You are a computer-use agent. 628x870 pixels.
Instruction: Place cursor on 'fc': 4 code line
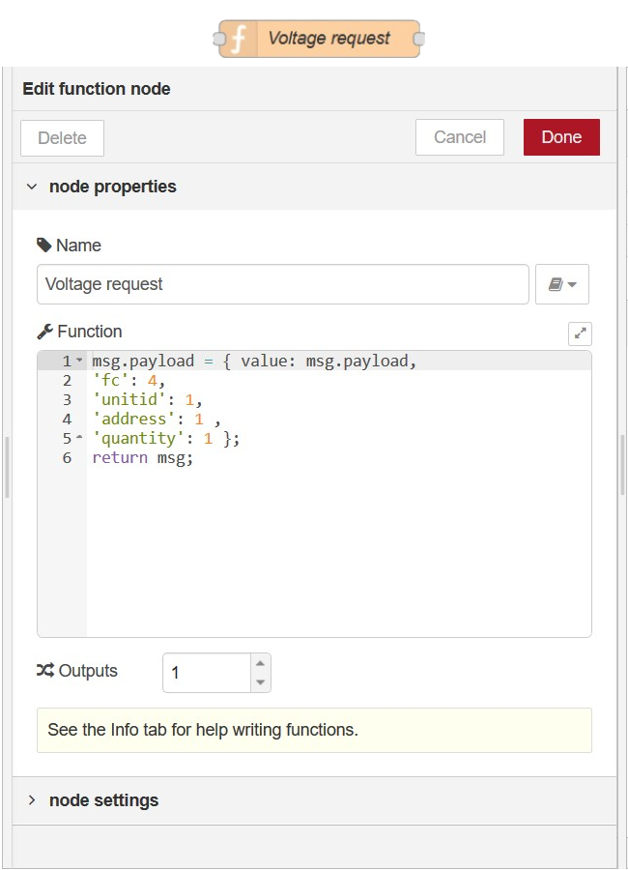click(128, 381)
